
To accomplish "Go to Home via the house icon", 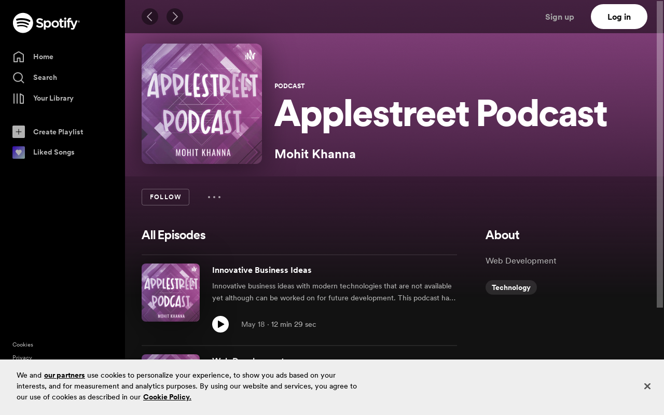I will pyautogui.click(x=19, y=57).
